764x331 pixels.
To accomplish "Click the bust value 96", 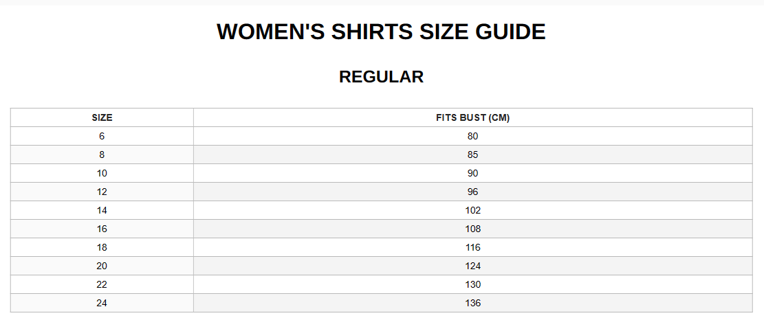I will 472,192.
